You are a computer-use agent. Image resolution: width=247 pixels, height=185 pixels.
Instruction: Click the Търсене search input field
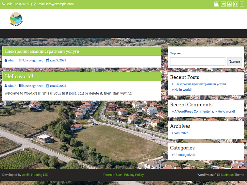[x=197, y=62]
